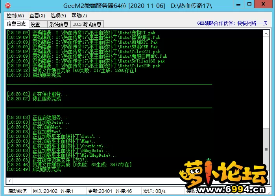Click the vertical scrollbar thumb grip
The width and height of the screenshot is (275, 196).
click(x=266, y=150)
